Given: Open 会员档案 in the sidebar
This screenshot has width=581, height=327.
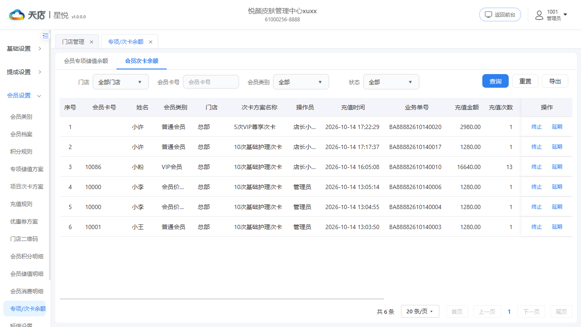Looking at the screenshot, I should tap(21, 134).
